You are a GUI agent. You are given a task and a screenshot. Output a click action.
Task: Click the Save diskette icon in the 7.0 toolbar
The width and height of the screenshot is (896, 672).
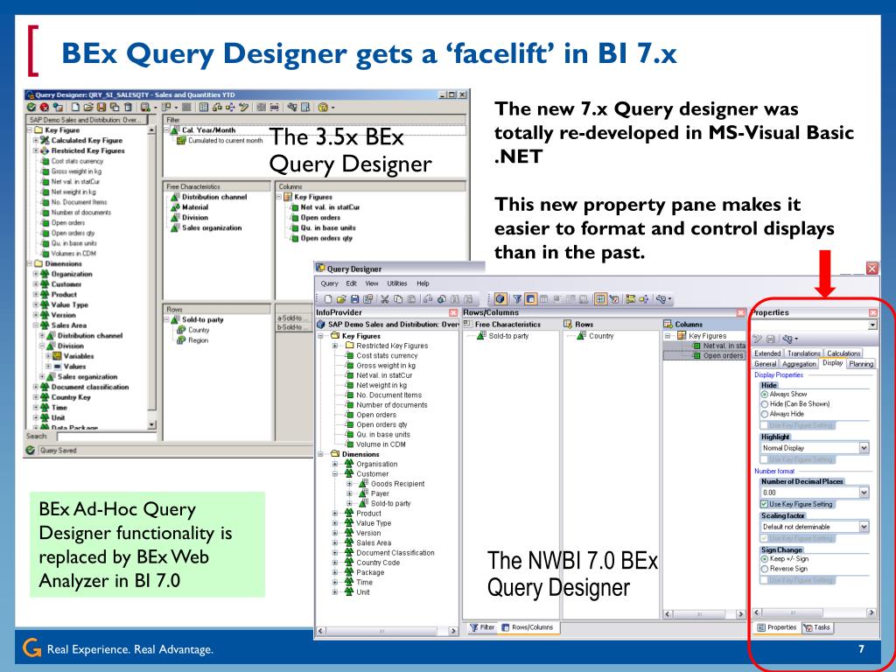pos(355,299)
